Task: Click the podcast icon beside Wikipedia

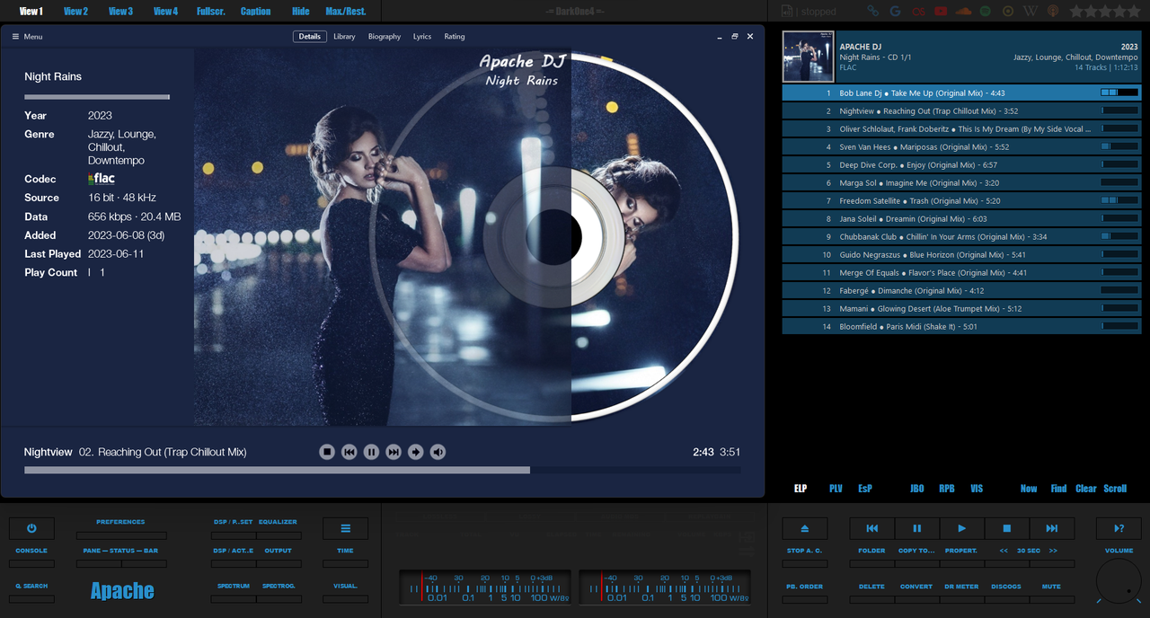Action: tap(1053, 11)
